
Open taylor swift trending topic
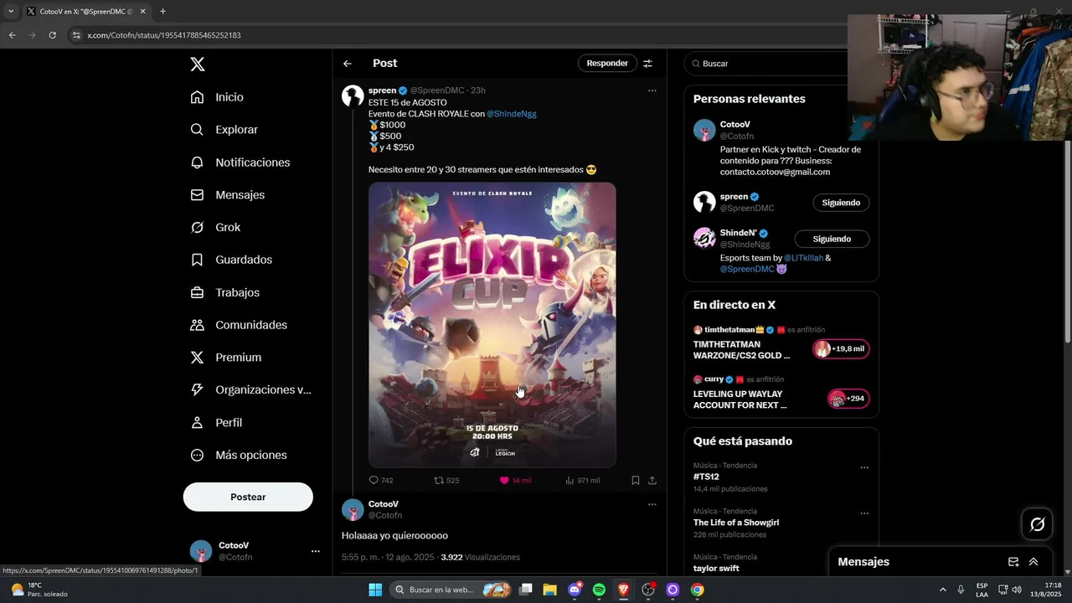[x=716, y=569]
